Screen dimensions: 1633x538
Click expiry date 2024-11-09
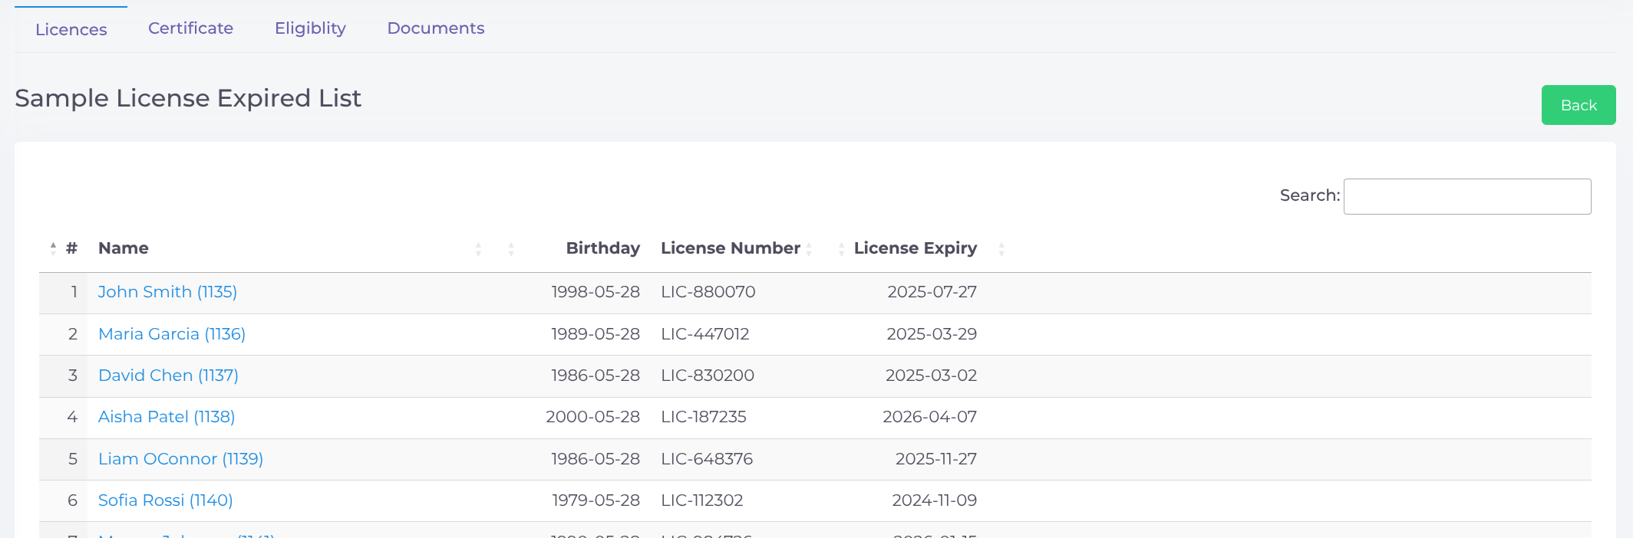tap(935, 500)
